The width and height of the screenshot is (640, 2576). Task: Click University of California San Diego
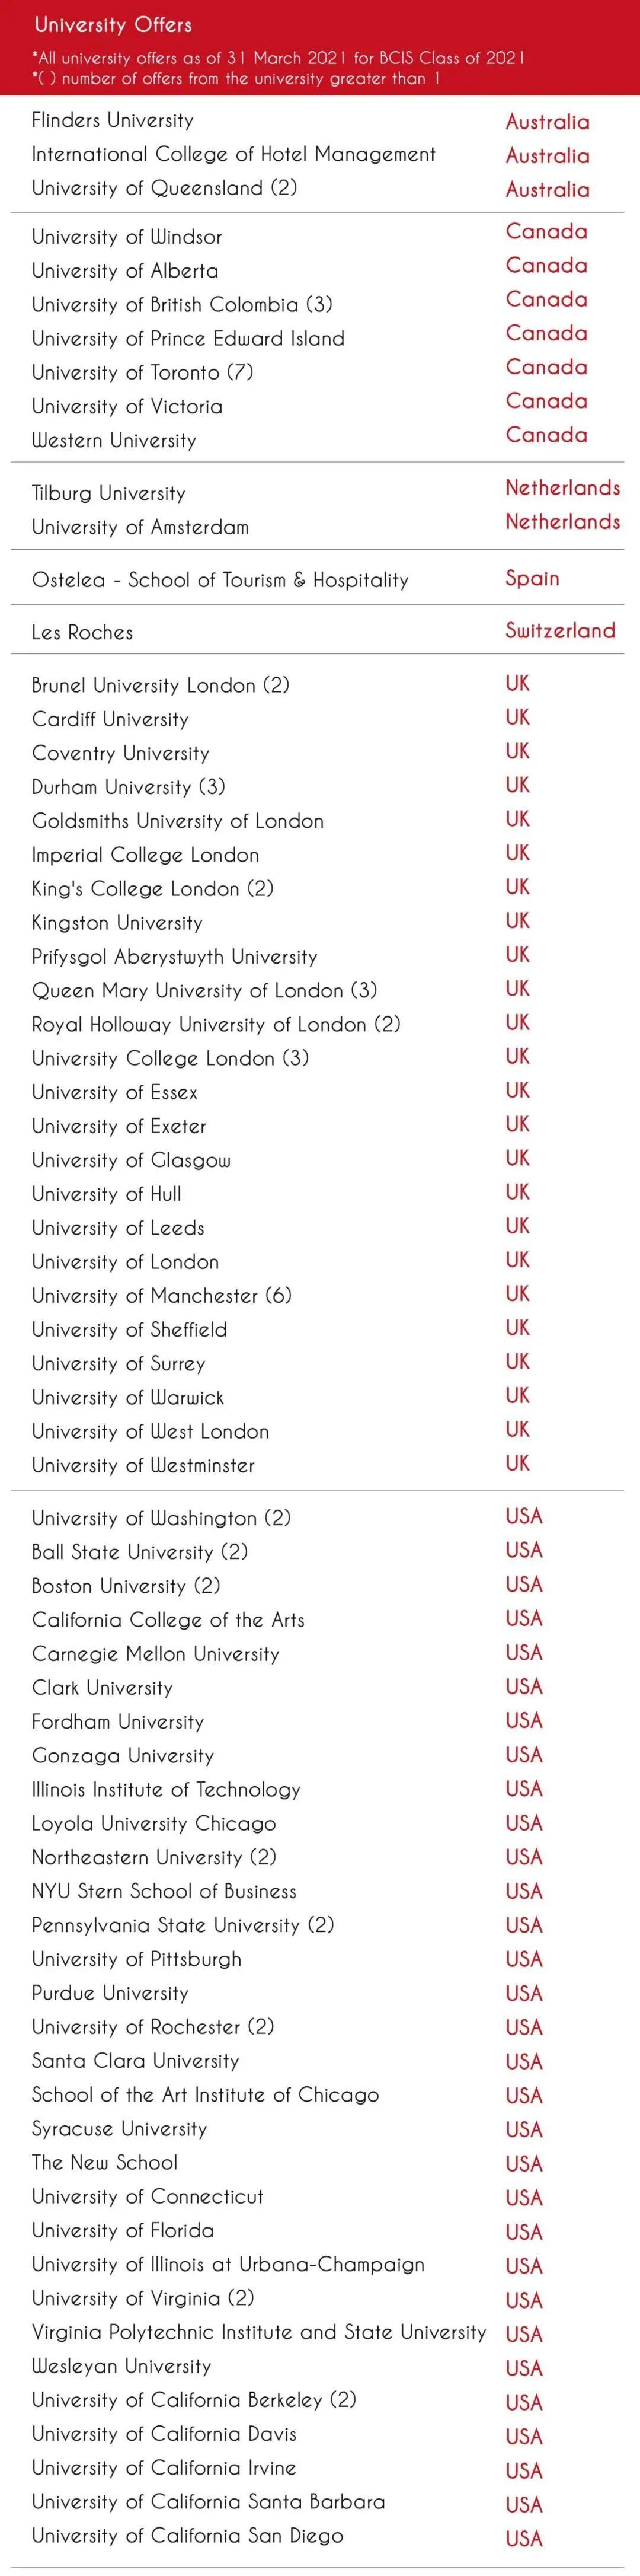point(188,2535)
